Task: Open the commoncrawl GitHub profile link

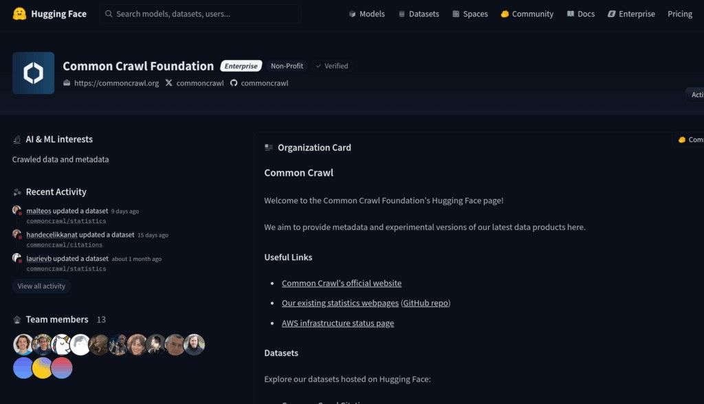Action: 259,83
